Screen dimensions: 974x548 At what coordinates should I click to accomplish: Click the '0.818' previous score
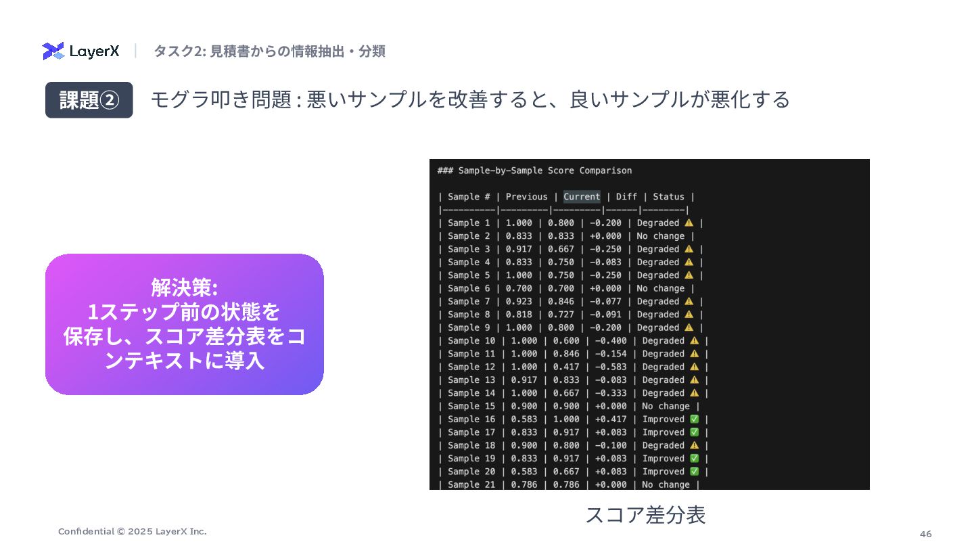pos(519,315)
